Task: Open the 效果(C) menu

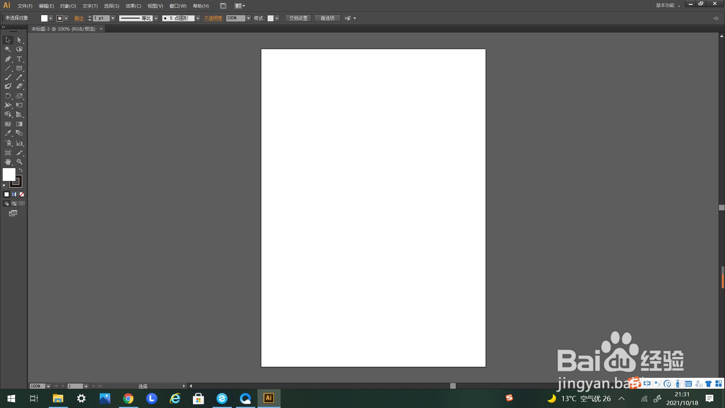Action: (133, 6)
